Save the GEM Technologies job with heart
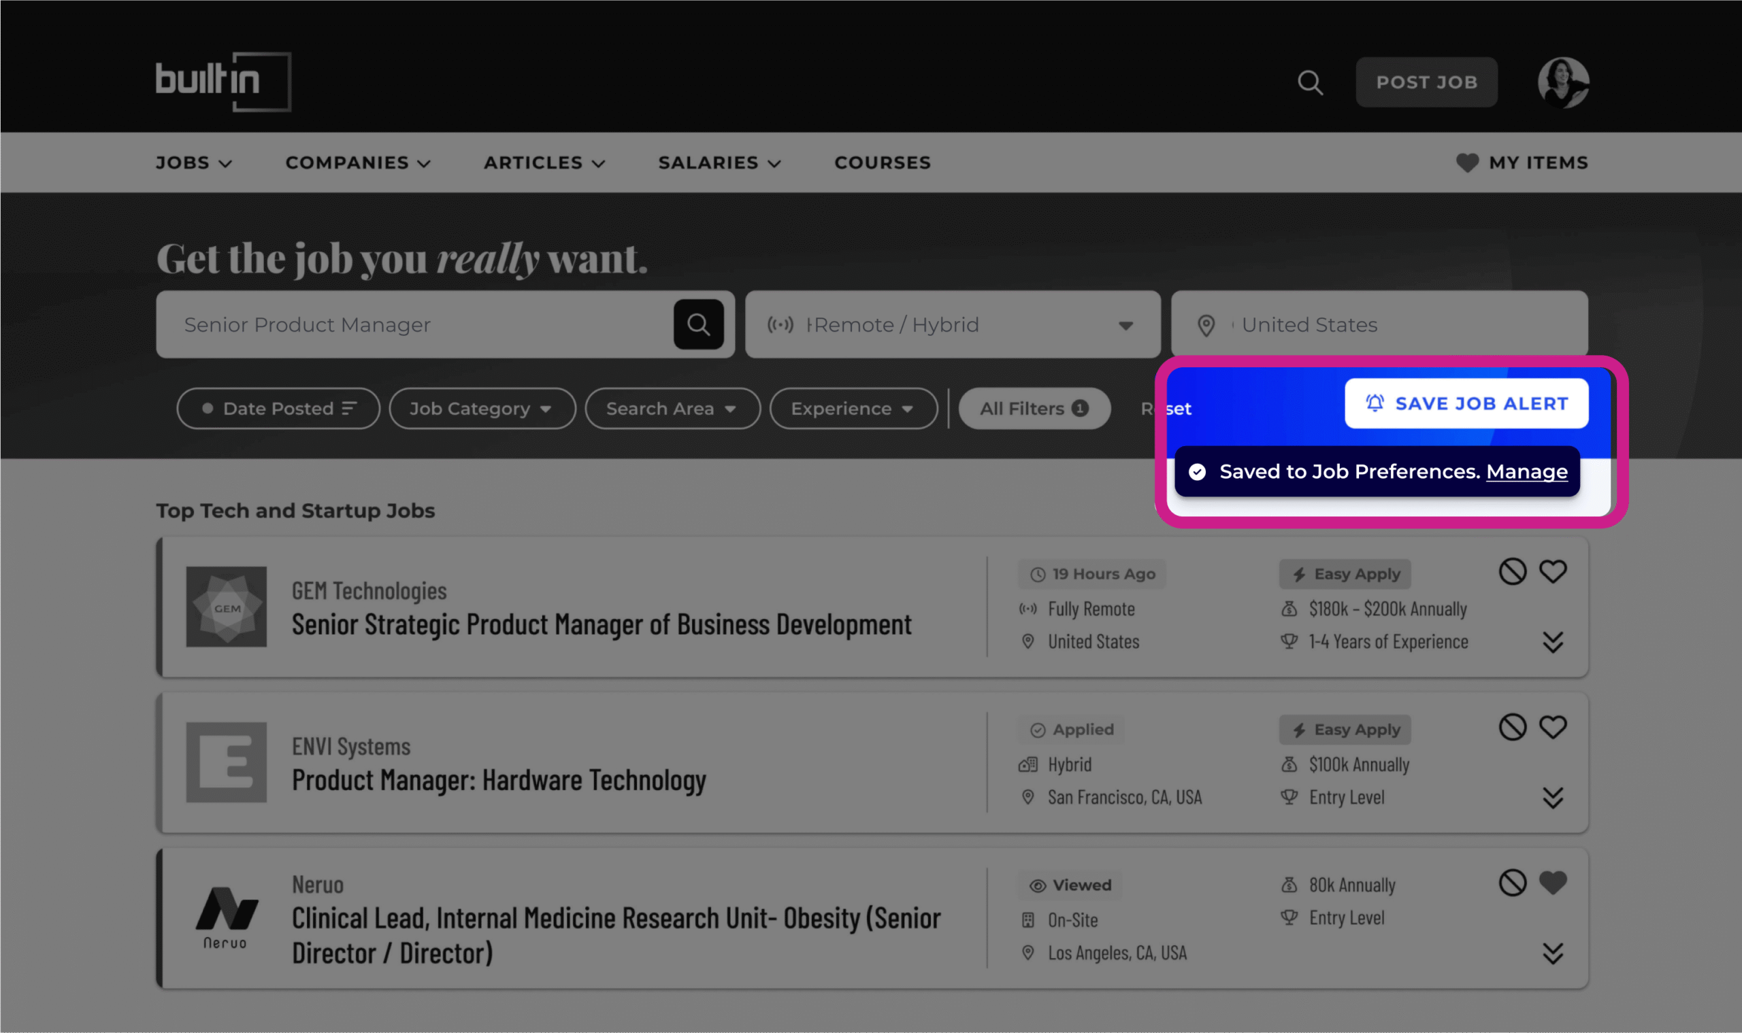The image size is (1742, 1033). 1553,572
